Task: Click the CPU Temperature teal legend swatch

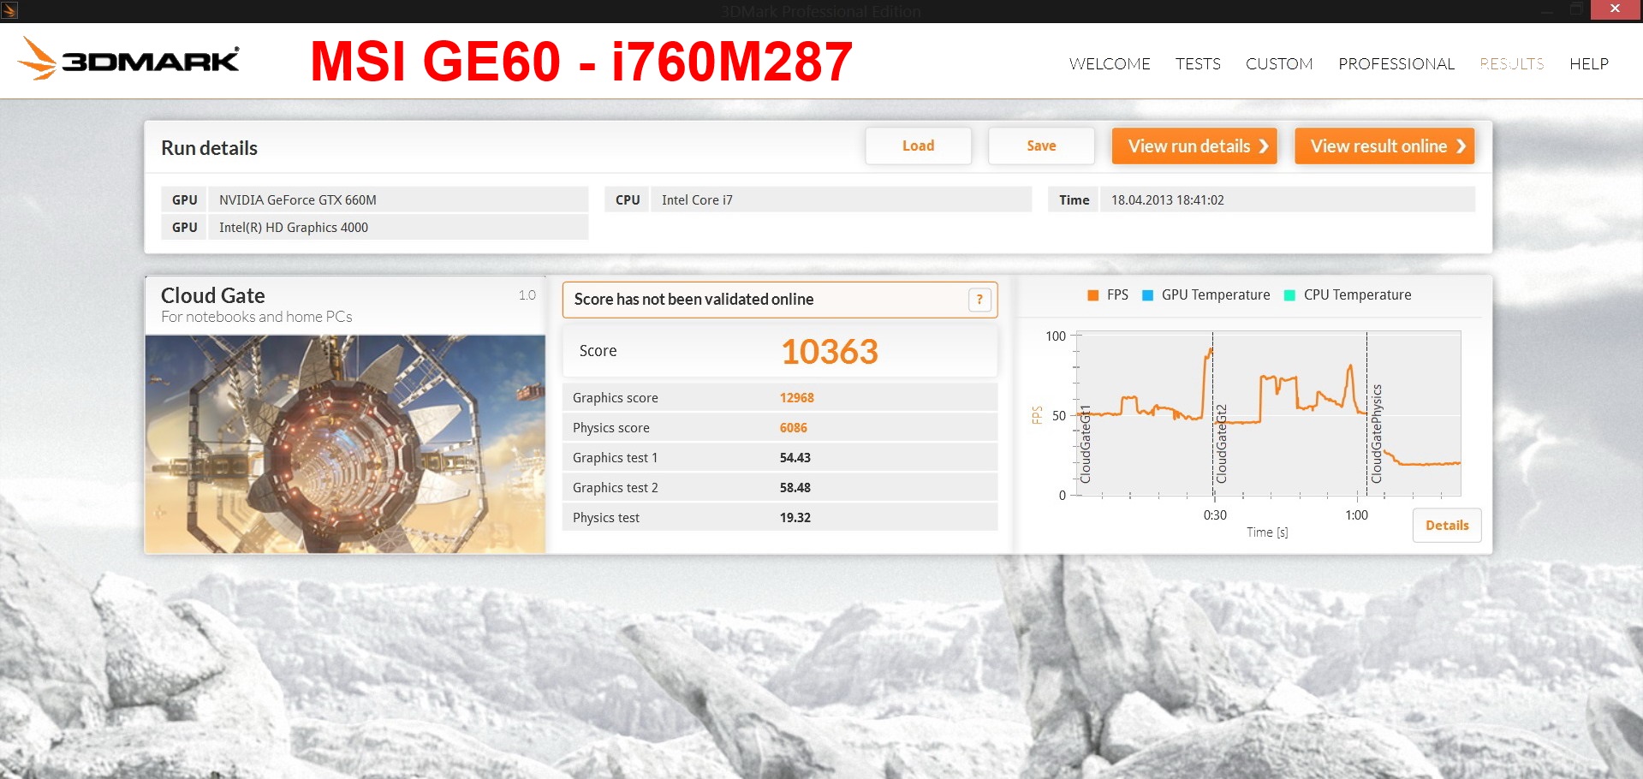Action: pos(1289,295)
